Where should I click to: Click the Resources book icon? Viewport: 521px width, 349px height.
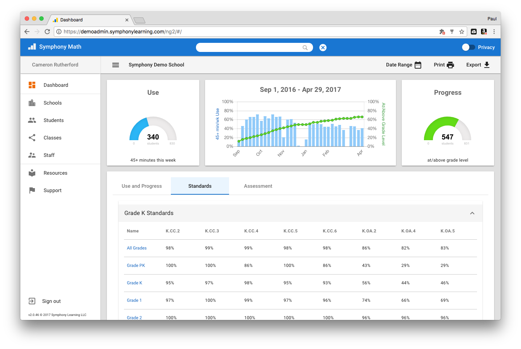point(32,173)
